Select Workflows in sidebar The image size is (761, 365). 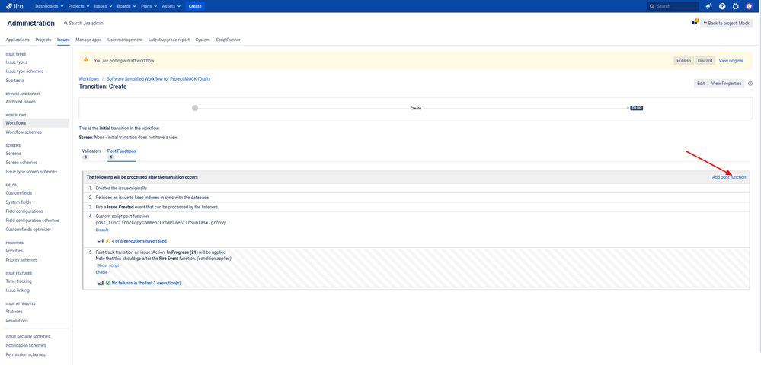[x=36, y=123]
